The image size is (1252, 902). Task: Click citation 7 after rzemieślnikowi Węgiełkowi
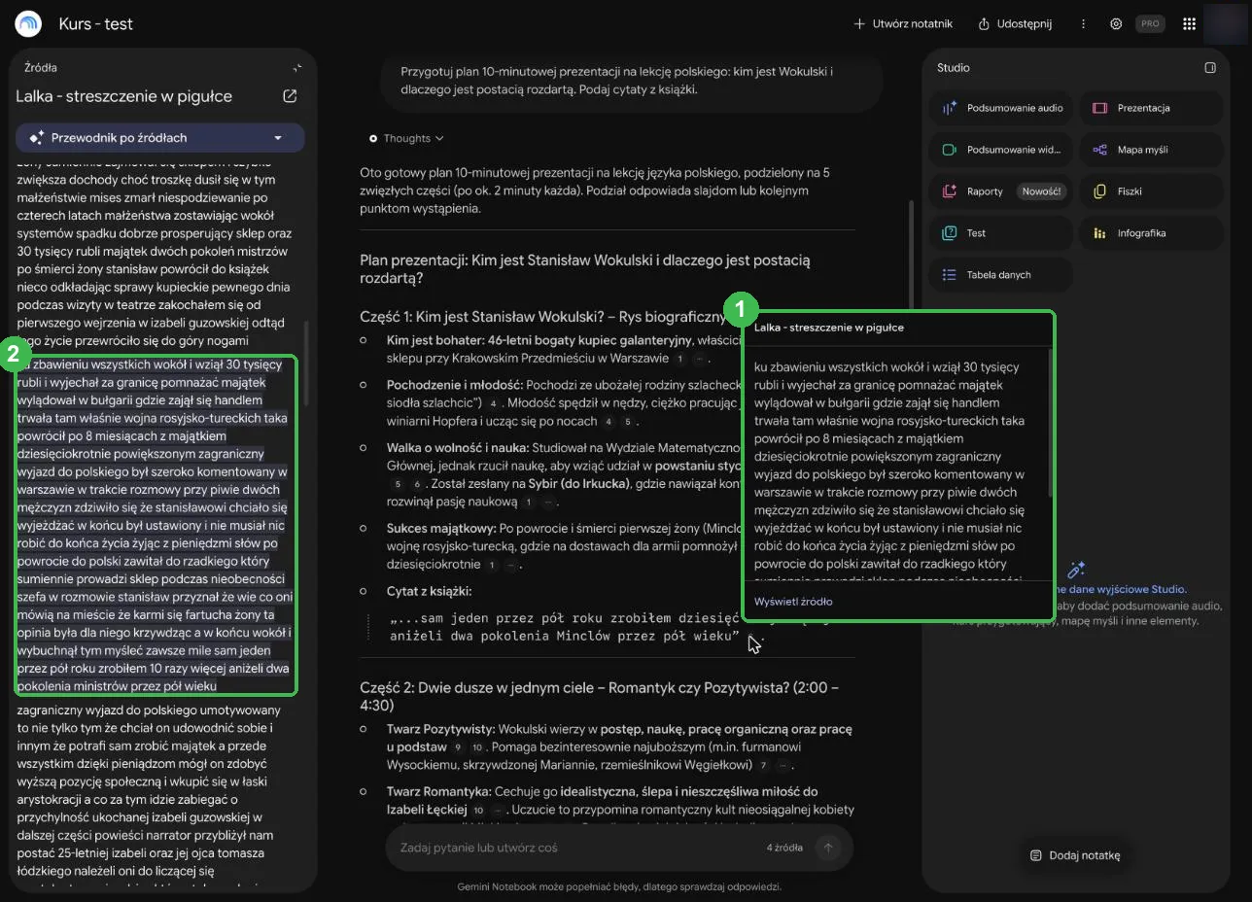pyautogui.click(x=762, y=766)
